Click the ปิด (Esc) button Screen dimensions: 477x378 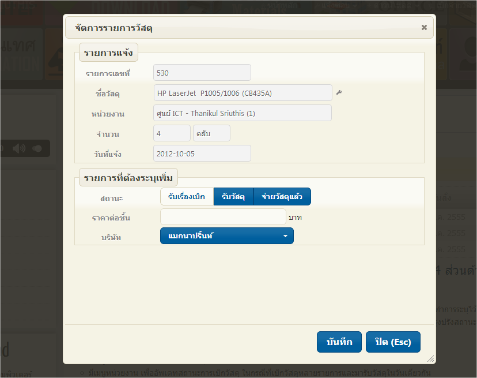coord(393,342)
